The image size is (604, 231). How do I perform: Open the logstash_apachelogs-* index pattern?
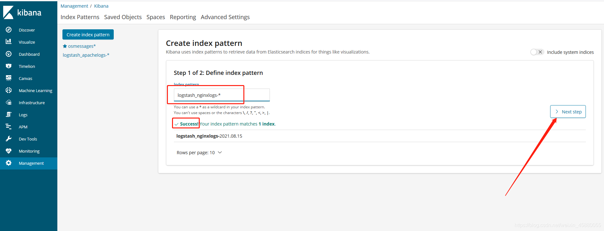(86, 55)
